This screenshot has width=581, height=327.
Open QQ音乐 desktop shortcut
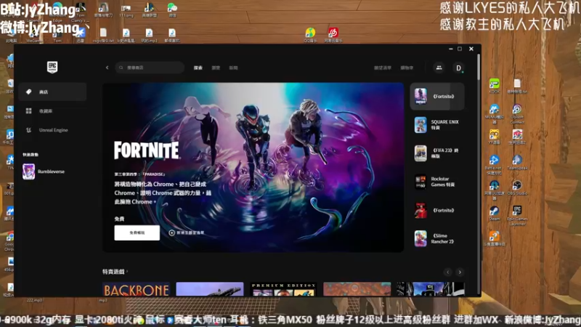click(311, 35)
